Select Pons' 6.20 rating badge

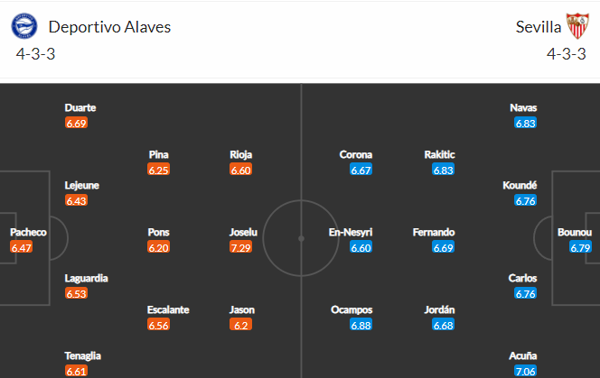[x=158, y=248]
